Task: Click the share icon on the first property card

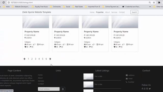Action: (x=30, y=47)
